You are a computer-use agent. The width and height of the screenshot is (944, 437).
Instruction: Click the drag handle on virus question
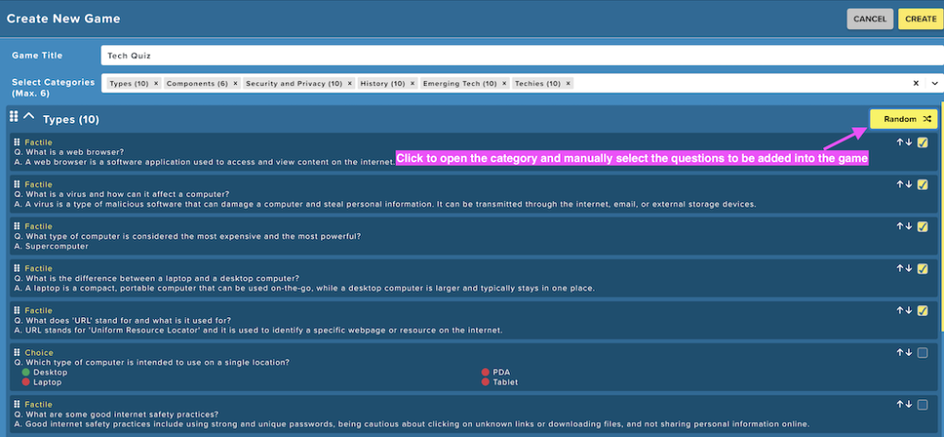tap(17, 184)
